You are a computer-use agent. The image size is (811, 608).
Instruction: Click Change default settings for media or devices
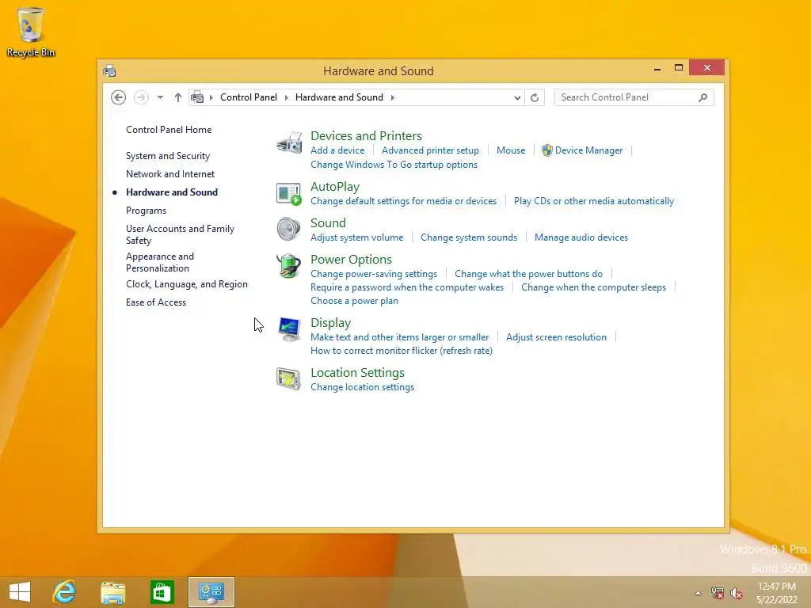(403, 201)
